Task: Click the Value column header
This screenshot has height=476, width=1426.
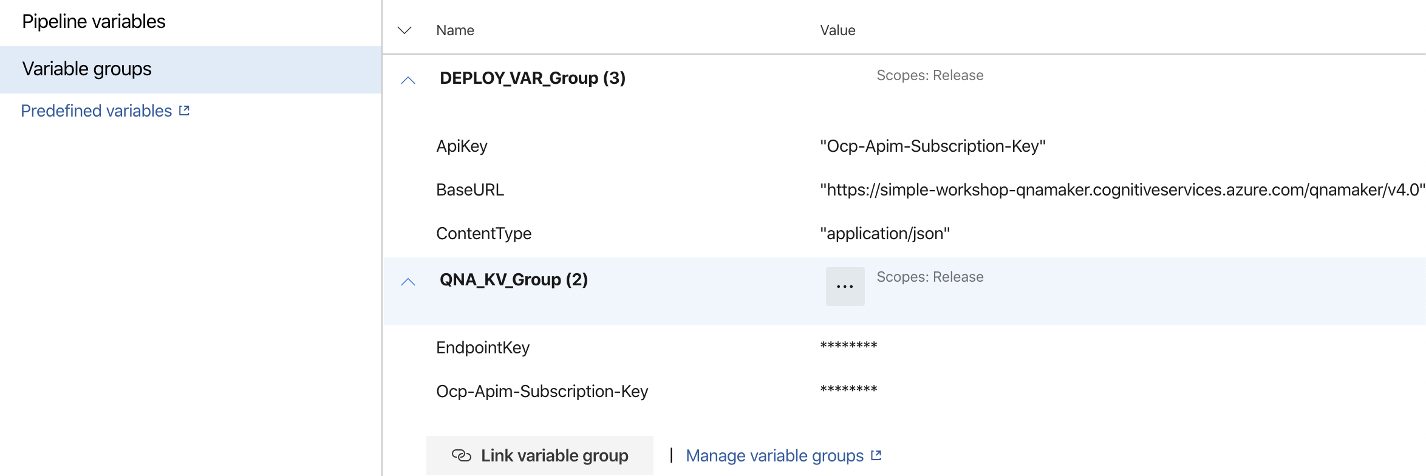Action: point(838,30)
